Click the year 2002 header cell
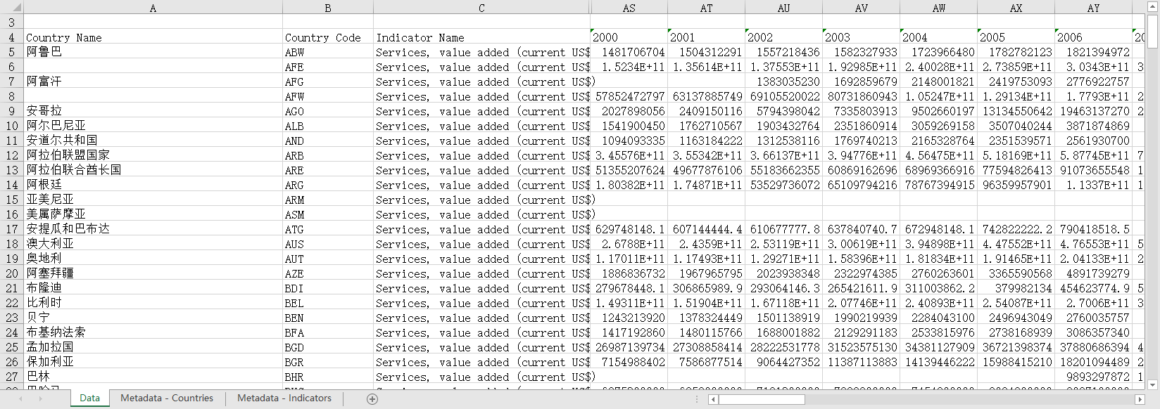 coord(784,37)
